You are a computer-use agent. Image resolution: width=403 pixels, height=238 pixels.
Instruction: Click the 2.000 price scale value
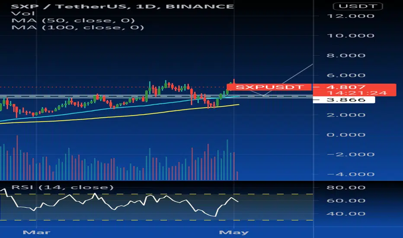(x=346, y=115)
